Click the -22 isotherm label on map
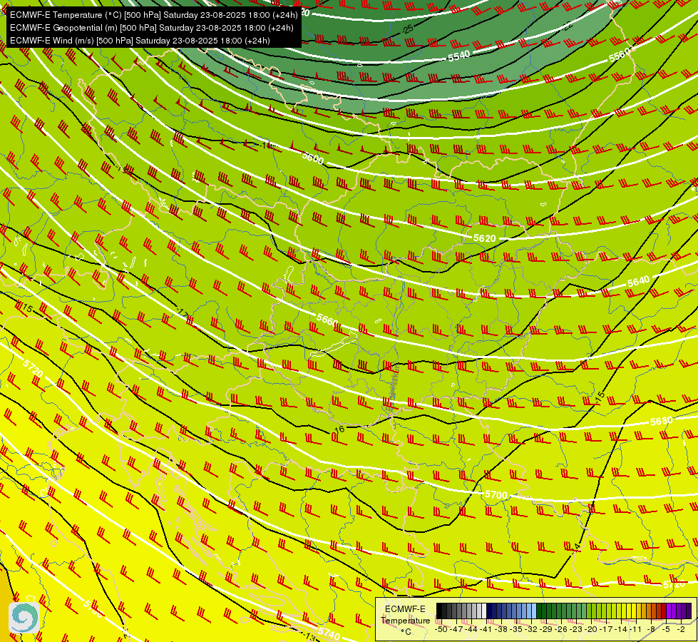 [567, 26]
